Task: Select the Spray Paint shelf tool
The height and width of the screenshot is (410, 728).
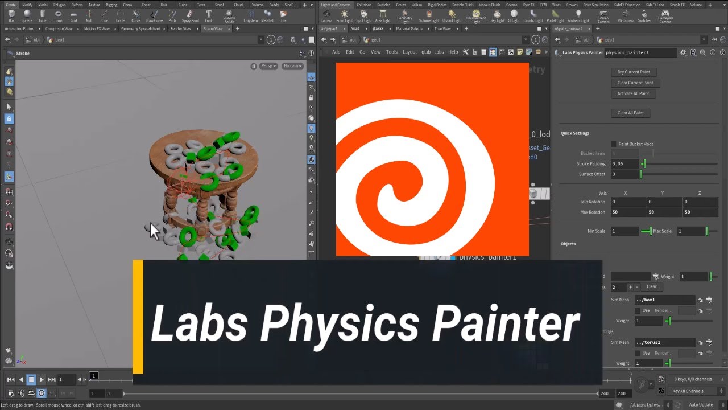Action: pos(191,15)
